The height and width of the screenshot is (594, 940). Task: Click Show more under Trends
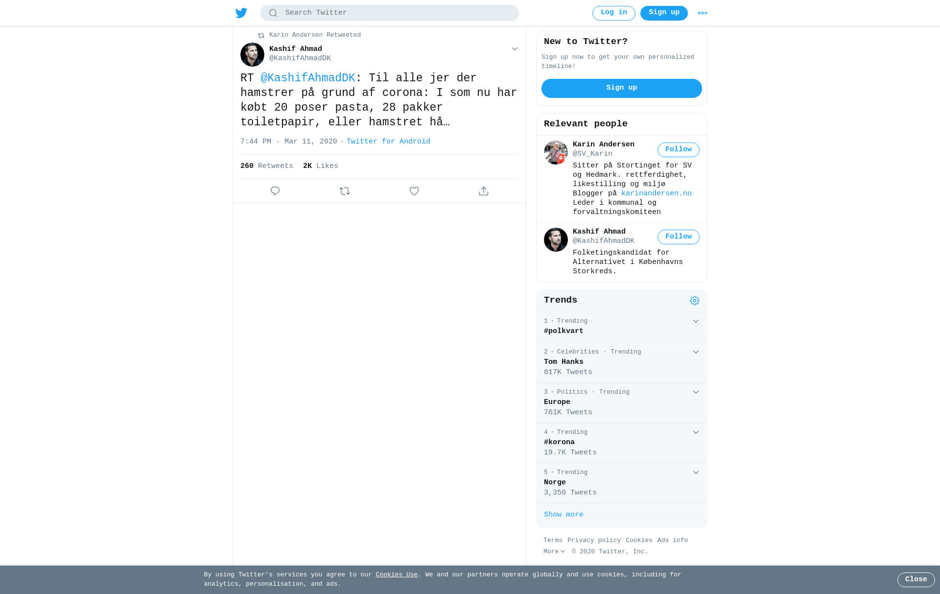point(564,515)
